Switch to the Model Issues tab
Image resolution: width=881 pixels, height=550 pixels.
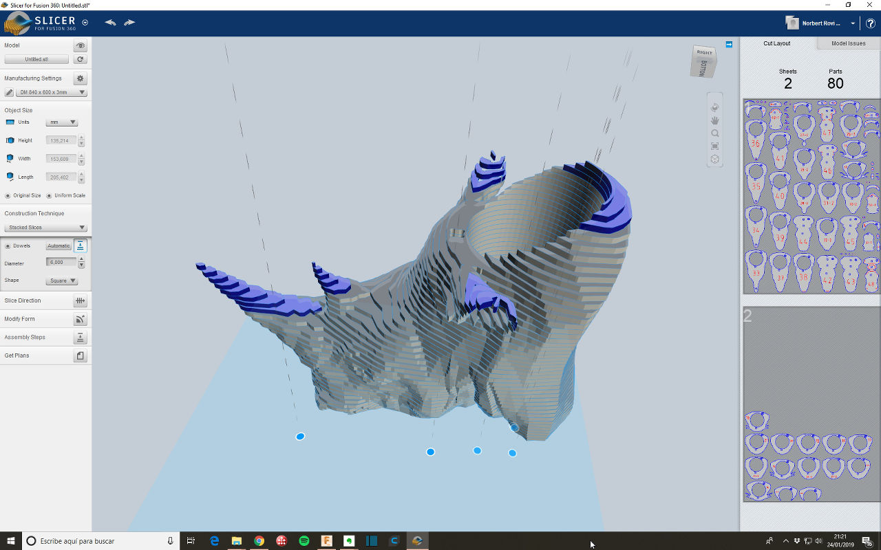848,43
